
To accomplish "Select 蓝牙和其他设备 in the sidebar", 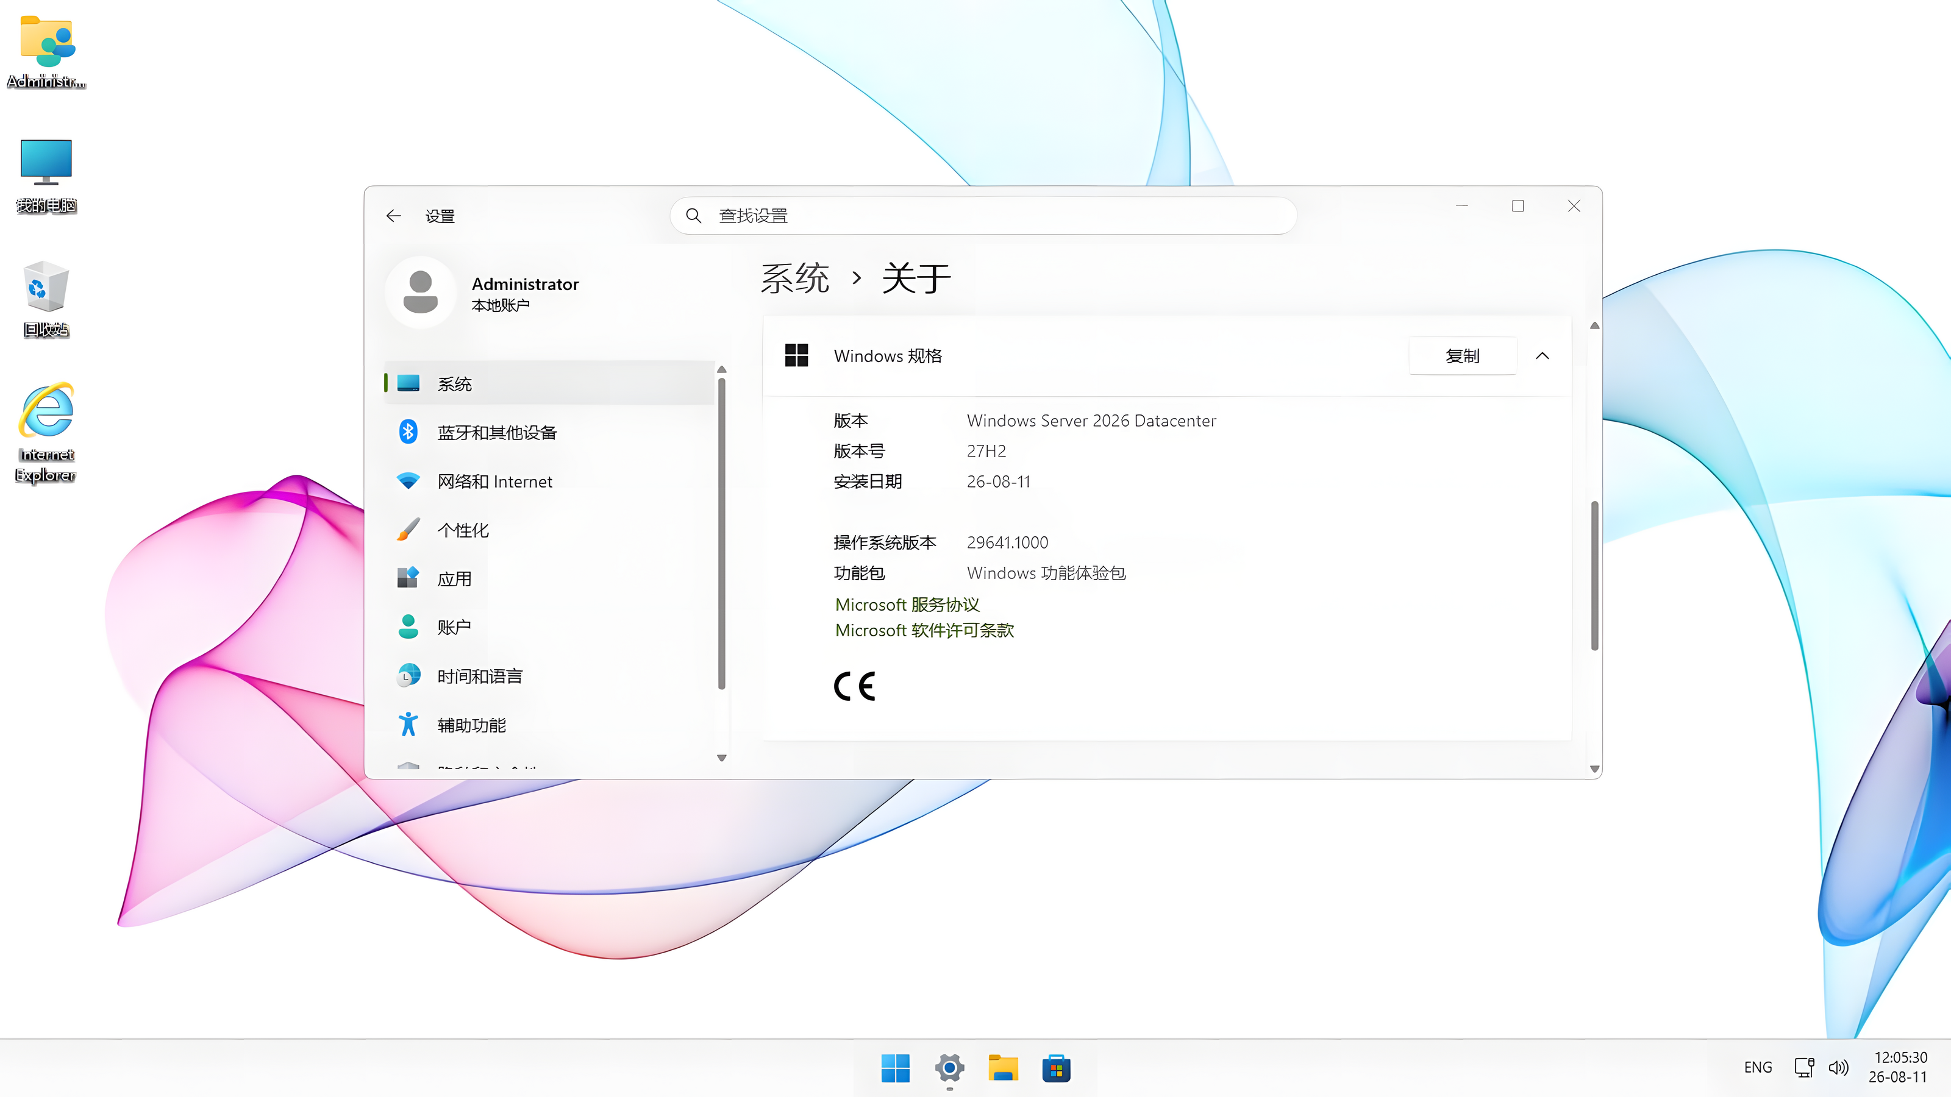I will [548, 431].
